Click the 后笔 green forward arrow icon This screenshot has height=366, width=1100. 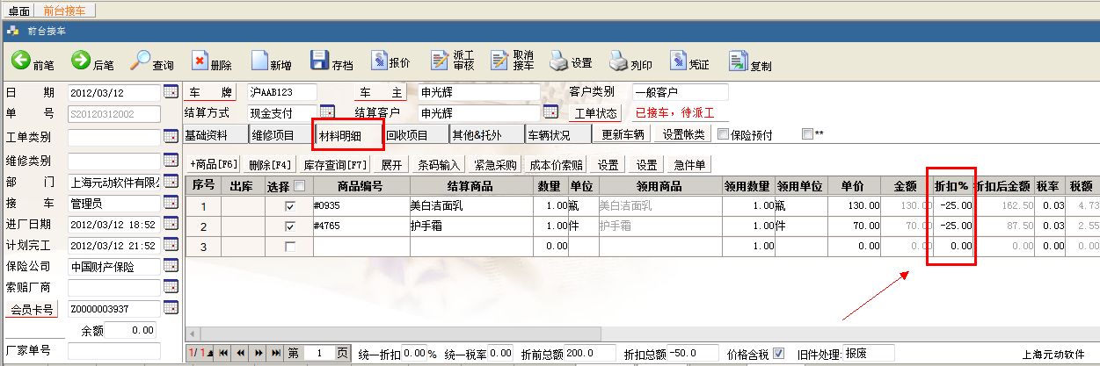[81, 61]
